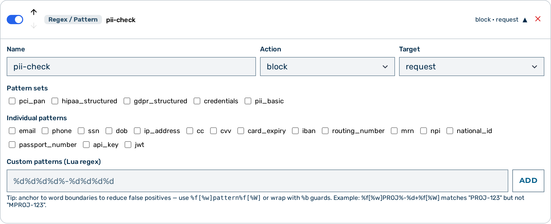Toggle the pii-check rule enabled switch

pos(15,20)
